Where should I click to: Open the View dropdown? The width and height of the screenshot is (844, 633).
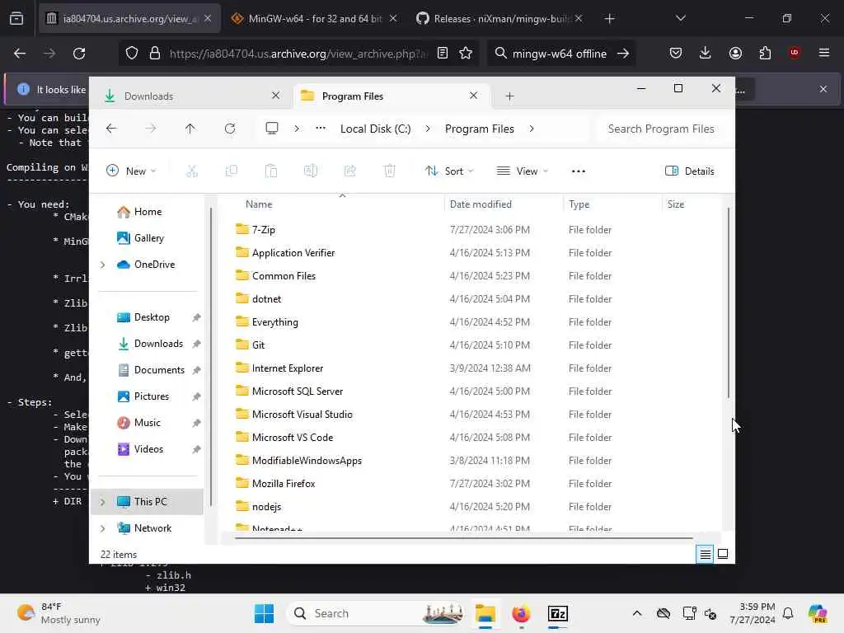522,171
